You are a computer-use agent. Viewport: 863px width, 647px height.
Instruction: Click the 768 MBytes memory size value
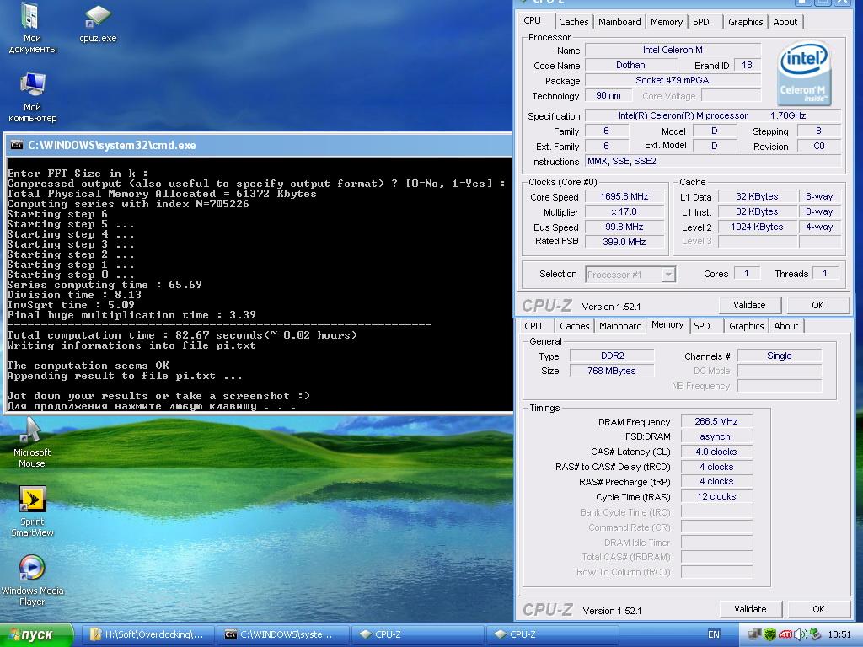coord(612,371)
